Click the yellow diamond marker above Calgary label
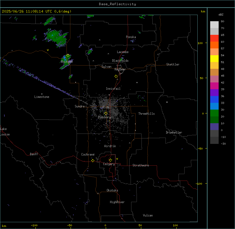Viewport: 235px width, 229px height. (x=110, y=160)
